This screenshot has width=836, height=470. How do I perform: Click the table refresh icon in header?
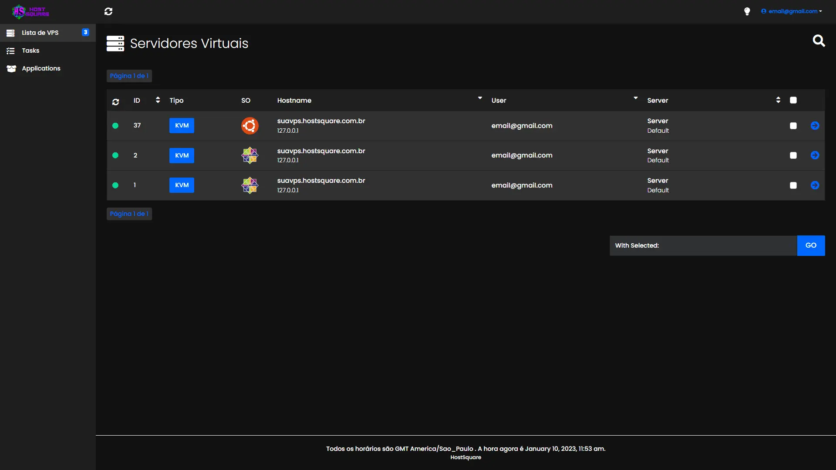[115, 102]
